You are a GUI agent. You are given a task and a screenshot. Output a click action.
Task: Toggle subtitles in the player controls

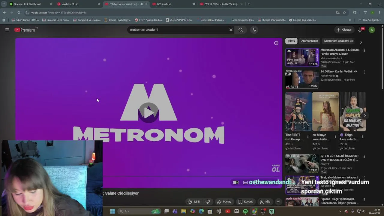245,182
